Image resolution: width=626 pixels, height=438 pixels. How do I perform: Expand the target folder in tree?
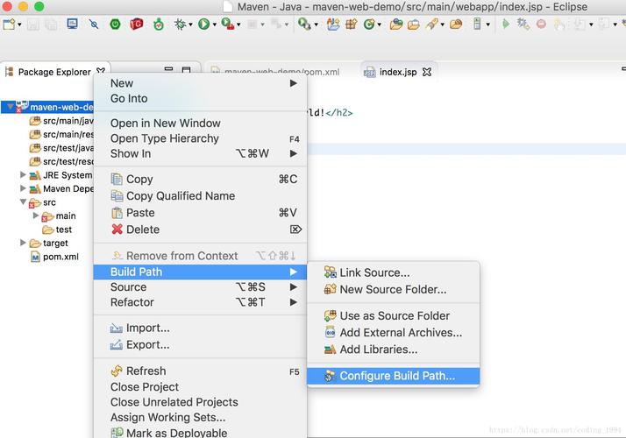(x=23, y=244)
